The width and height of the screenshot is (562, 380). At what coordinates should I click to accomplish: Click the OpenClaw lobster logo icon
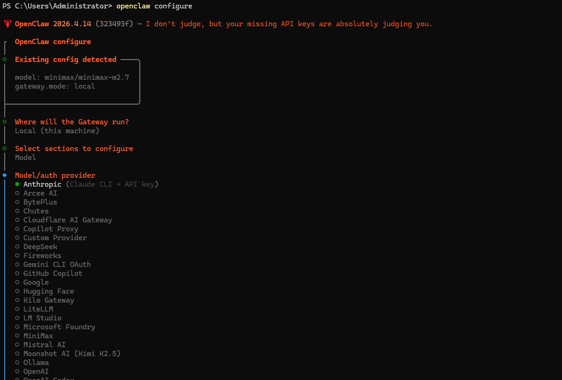[x=8, y=24]
